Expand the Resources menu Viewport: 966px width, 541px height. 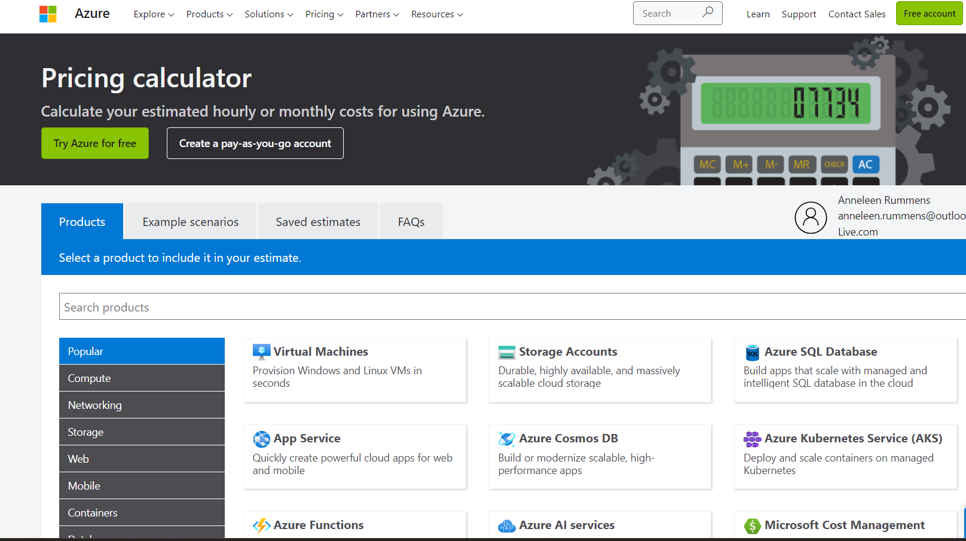click(437, 14)
